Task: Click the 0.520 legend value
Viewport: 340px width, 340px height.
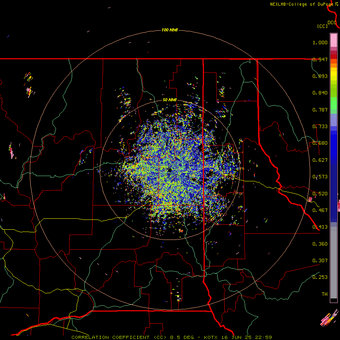Action: (x=320, y=194)
